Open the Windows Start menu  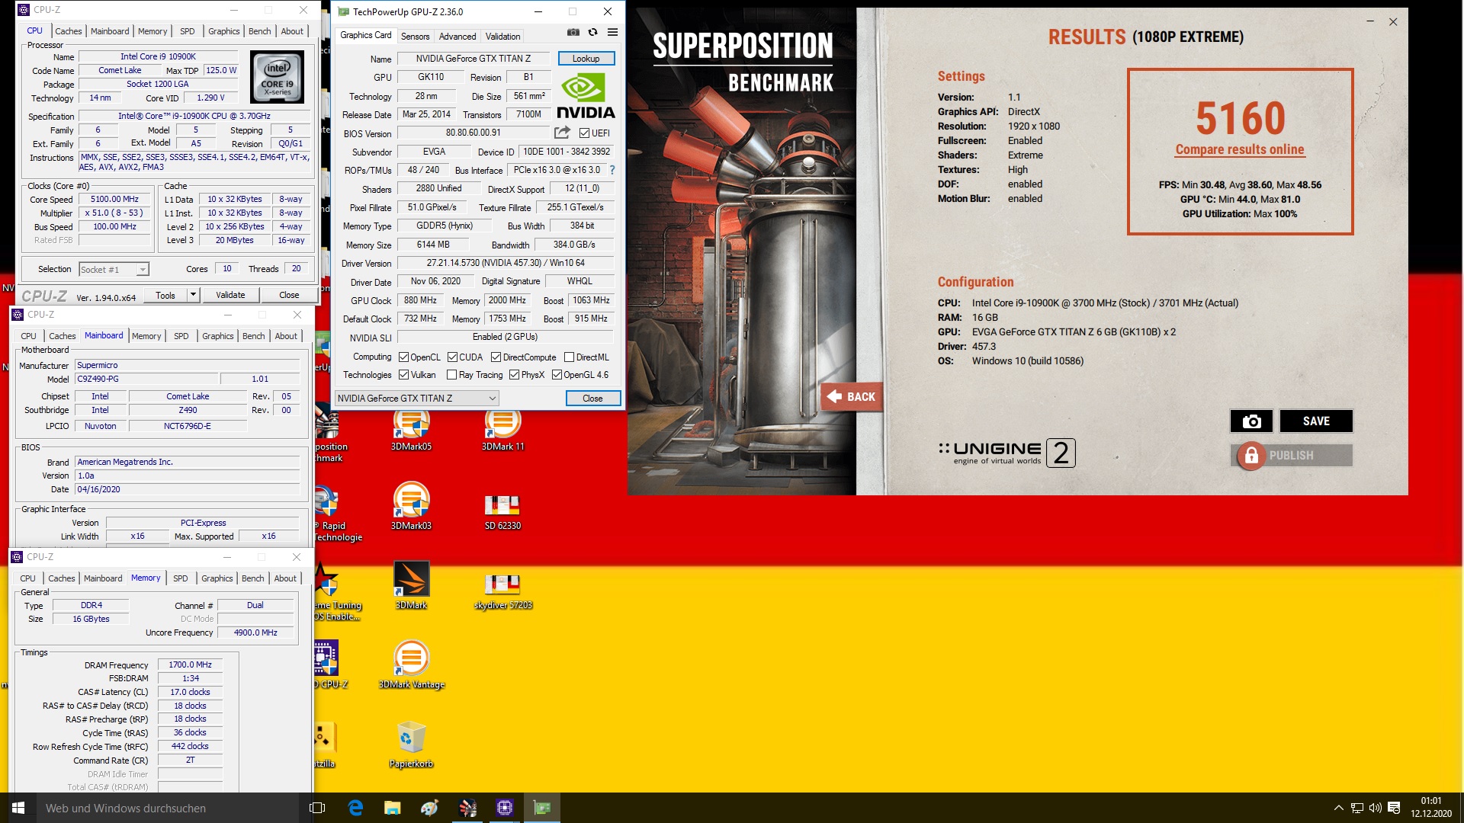pos(18,808)
